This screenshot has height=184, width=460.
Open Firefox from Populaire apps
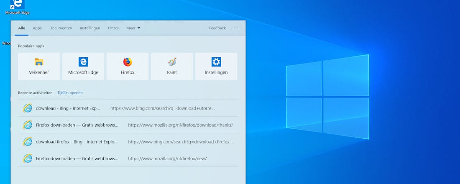point(127,66)
